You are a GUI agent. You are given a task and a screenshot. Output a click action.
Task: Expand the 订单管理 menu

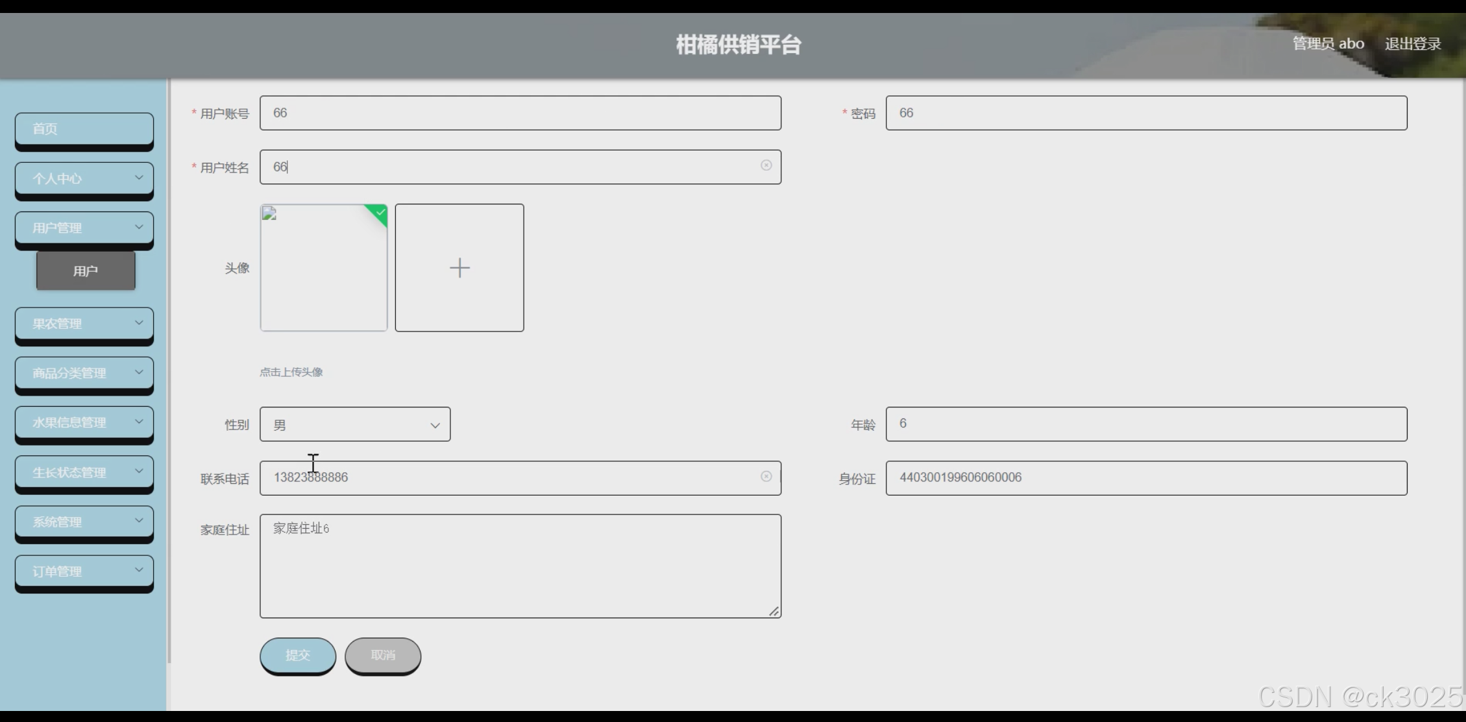click(x=84, y=571)
